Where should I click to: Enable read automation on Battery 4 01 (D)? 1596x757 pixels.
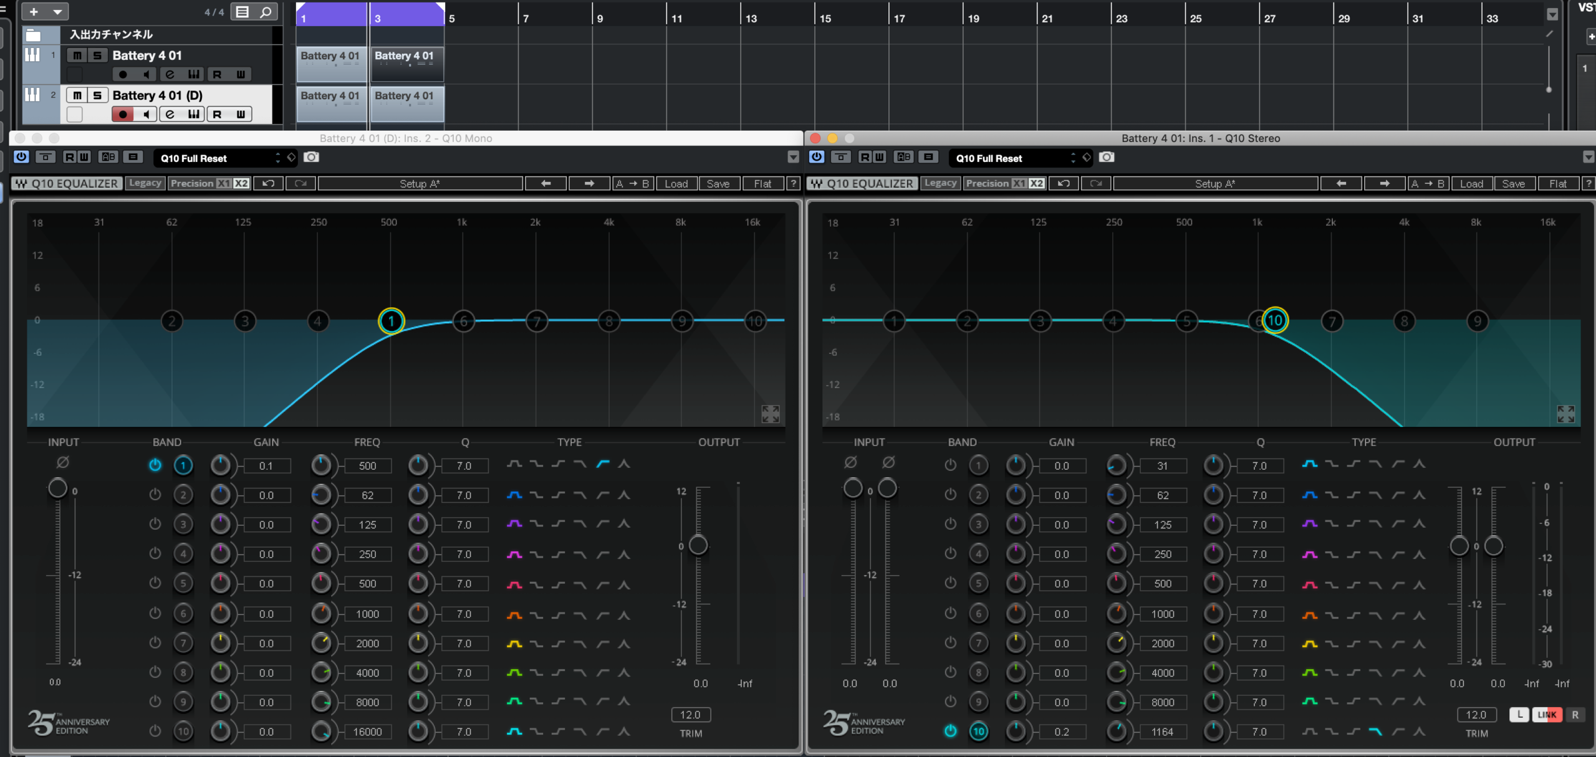[x=217, y=115]
